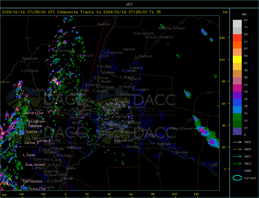The image size is (259, 198).
Task: Select the 80 dBZ light gray swatch
Action: [237, 24]
